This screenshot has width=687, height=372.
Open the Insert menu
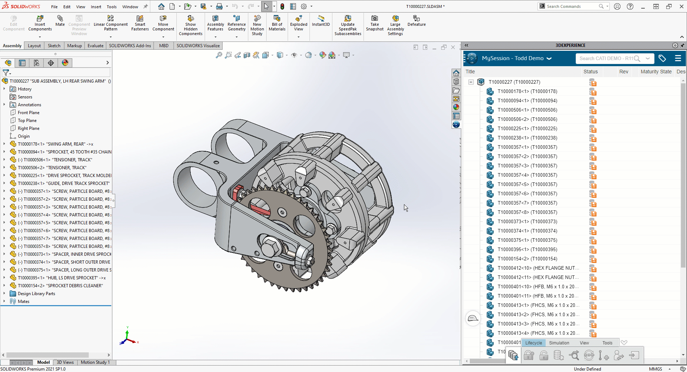pyautogui.click(x=96, y=6)
